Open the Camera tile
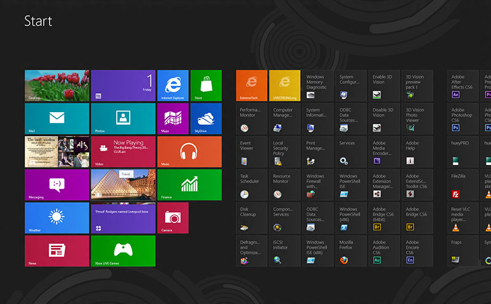 (x=173, y=218)
